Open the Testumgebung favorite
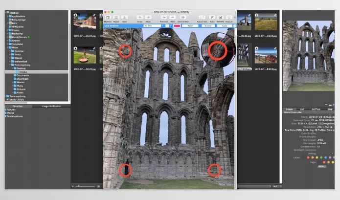 point(14,116)
